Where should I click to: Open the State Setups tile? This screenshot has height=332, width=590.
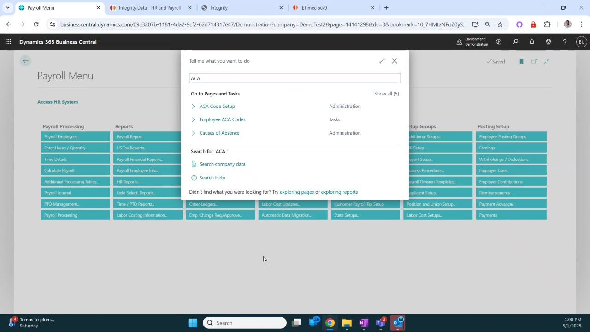click(366, 215)
